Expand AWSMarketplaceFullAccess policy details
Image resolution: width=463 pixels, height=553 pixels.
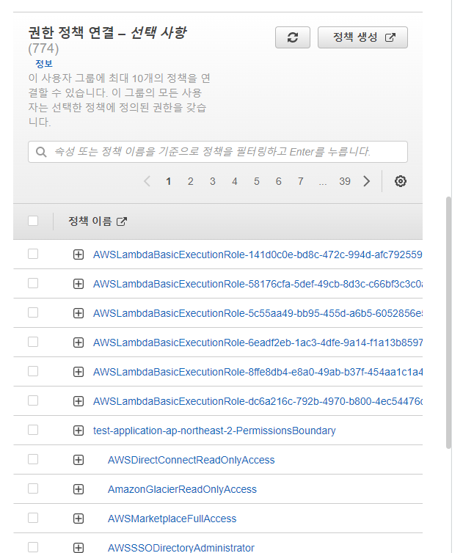pyautogui.click(x=79, y=518)
